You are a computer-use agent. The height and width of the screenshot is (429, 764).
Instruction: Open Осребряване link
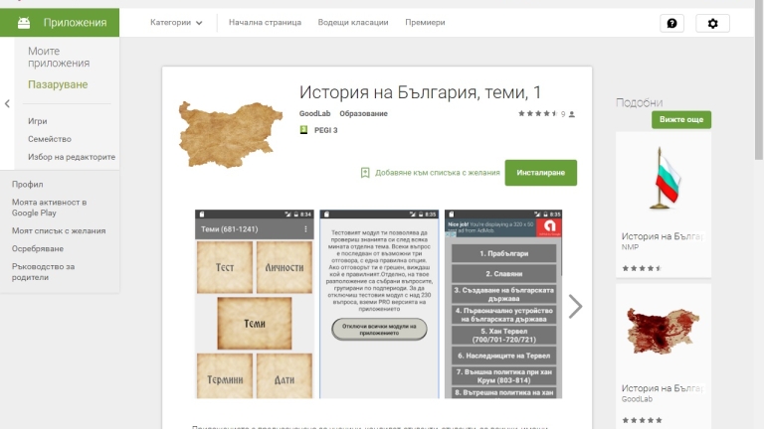coord(38,248)
